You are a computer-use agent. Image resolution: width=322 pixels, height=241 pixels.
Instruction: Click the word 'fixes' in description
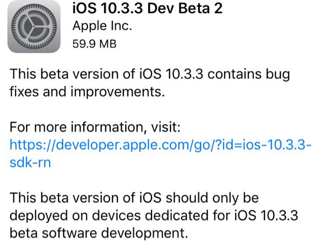click(x=24, y=91)
